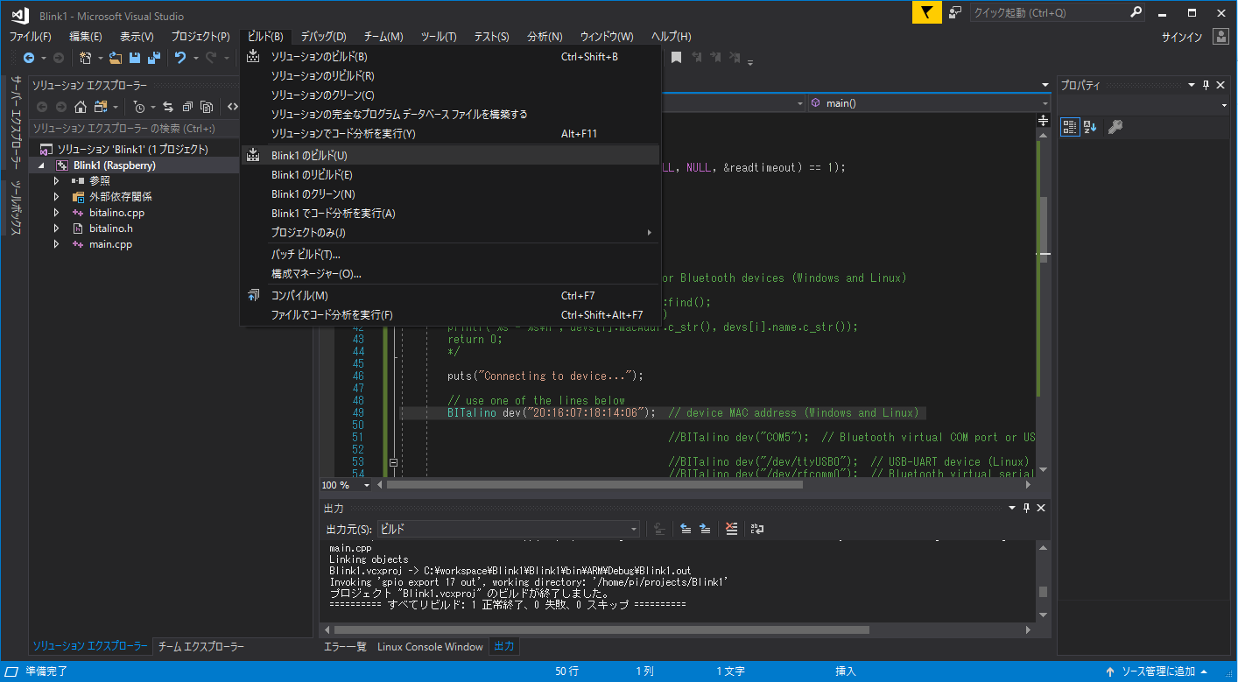This screenshot has width=1238, height=682.
Task: Create a new project from the toolbar
Action: 86,58
